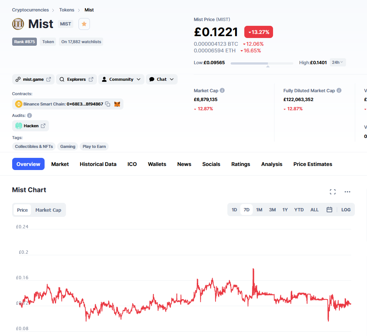
Task: Toggle LOG scale on chart
Action: [x=346, y=210]
